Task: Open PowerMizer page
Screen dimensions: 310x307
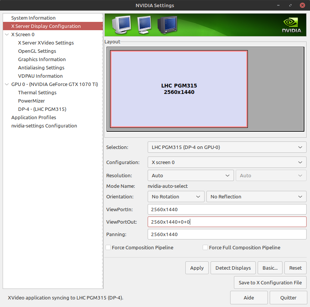Action: [31, 101]
